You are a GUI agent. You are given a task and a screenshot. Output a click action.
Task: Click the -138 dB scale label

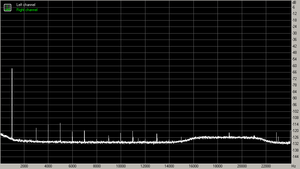[295, 150]
